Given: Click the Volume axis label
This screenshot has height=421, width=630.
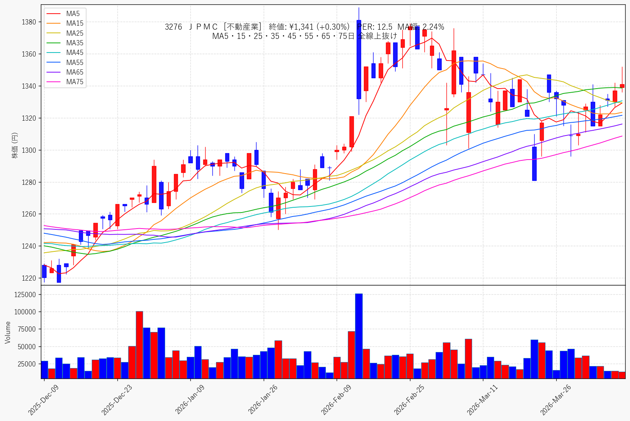Looking at the screenshot, I should point(8,332).
